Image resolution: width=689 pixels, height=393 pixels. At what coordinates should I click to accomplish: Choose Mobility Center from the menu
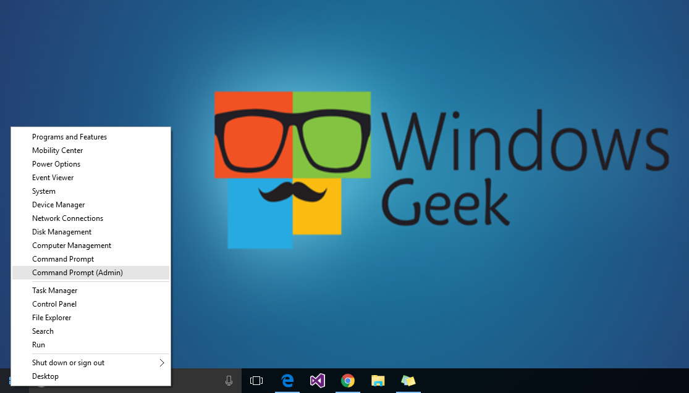pyautogui.click(x=57, y=151)
